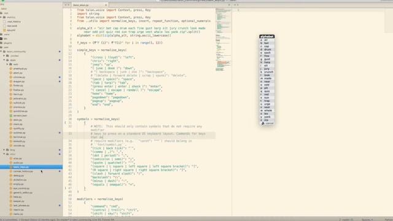This screenshot has width=393, height=221.
Task: Place cursor on 'symbols = normalise_keys(' line
Action: [98, 119]
